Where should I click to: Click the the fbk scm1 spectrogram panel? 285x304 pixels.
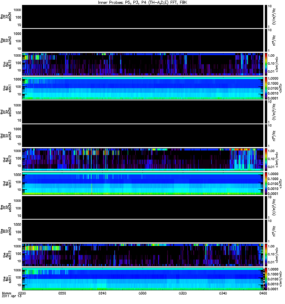click(143, 279)
